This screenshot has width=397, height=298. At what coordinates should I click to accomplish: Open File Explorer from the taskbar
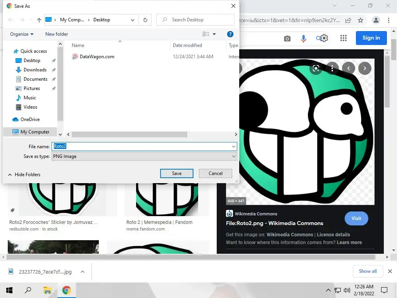pos(47,290)
